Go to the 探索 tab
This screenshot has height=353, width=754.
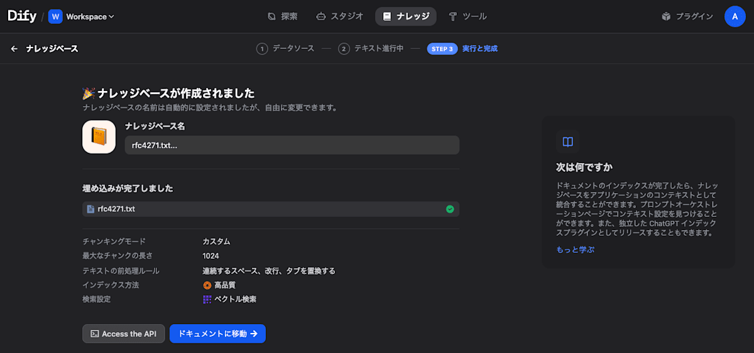point(283,16)
